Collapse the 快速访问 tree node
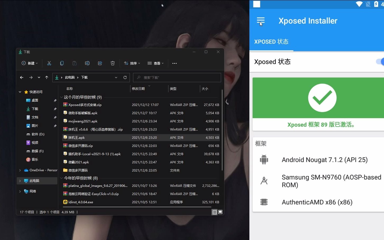Viewport: 384px width, 240px height. 20,92
